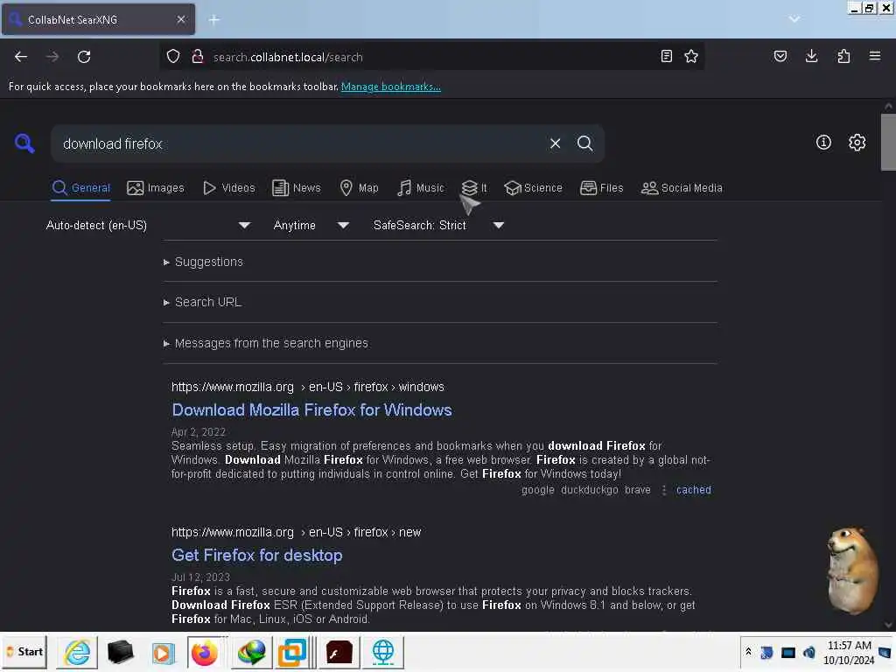Image resolution: width=896 pixels, height=672 pixels.
Task: Open SearXNG preferences gear
Action: click(x=857, y=143)
